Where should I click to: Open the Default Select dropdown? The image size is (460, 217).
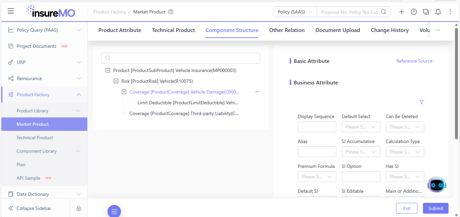361,127
